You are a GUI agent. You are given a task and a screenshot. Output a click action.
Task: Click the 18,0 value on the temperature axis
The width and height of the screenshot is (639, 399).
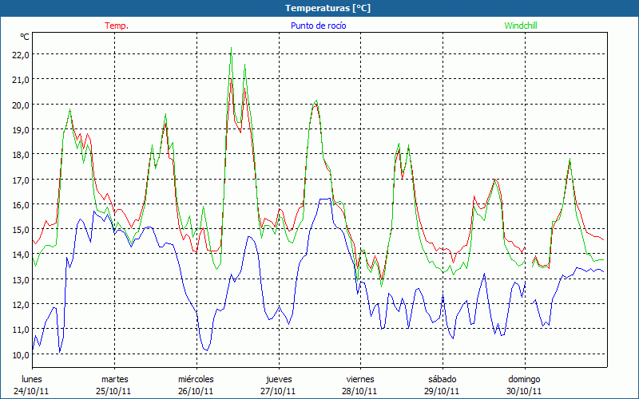pos(19,154)
